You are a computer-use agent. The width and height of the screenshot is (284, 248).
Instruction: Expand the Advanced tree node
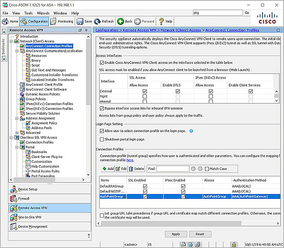pyautogui.click(x=17, y=133)
